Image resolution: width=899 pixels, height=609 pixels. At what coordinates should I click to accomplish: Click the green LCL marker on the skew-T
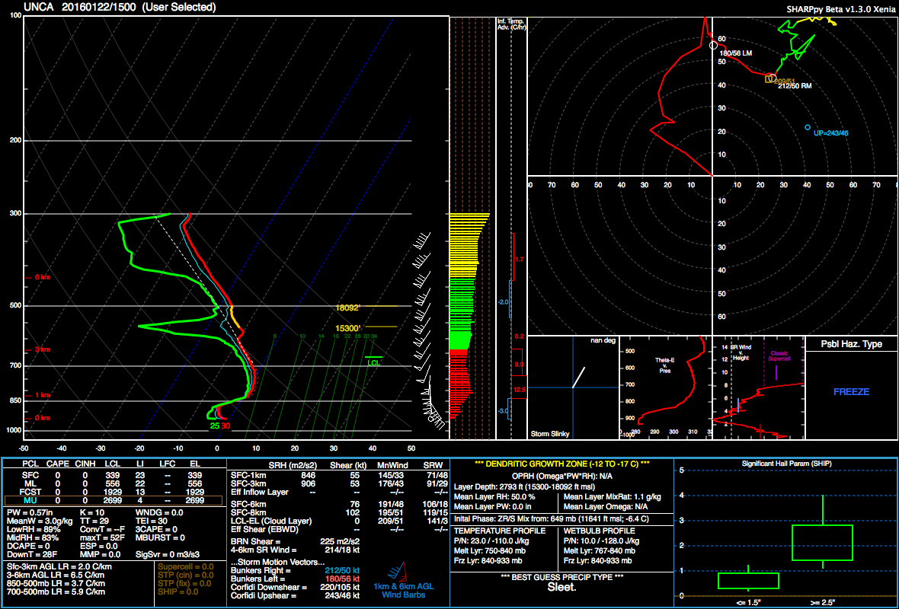(373, 360)
